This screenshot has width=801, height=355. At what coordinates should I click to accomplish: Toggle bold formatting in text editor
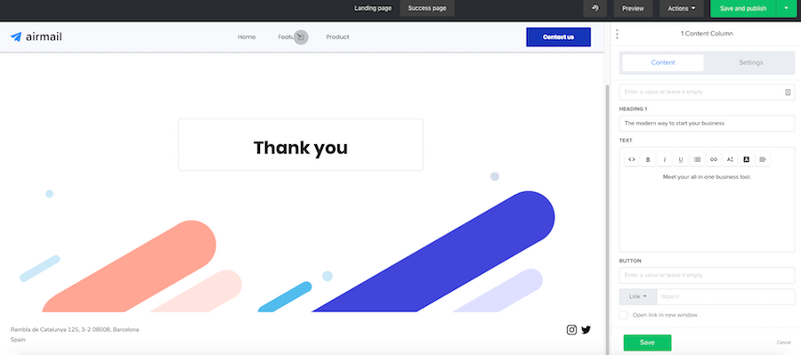[648, 159]
